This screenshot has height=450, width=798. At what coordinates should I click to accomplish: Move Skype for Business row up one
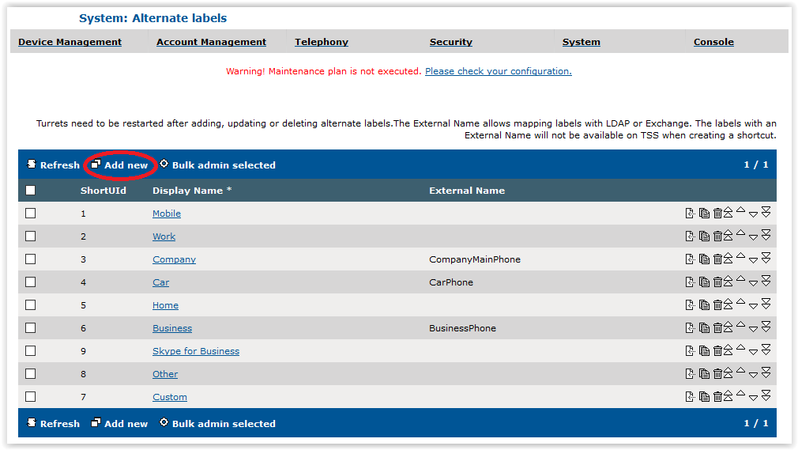(x=741, y=347)
